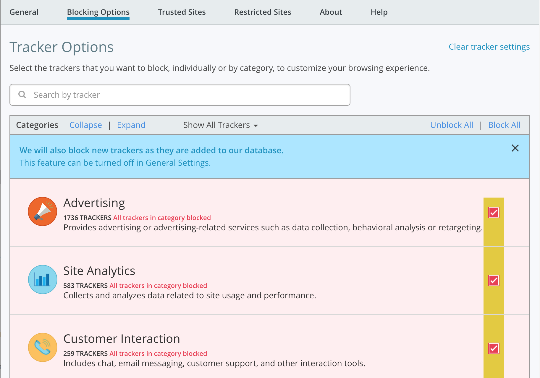This screenshot has width=540, height=378.
Task: Switch to the General tab
Action: pos(24,12)
